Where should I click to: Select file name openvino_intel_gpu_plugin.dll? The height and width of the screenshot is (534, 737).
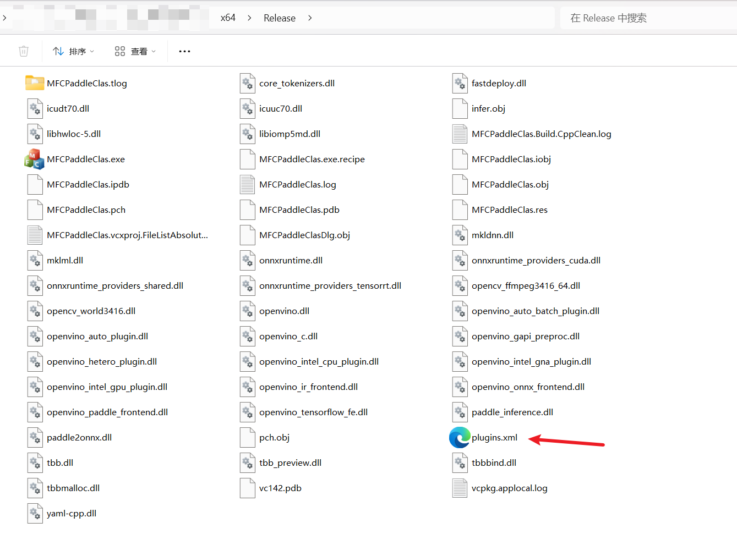pyautogui.click(x=107, y=387)
